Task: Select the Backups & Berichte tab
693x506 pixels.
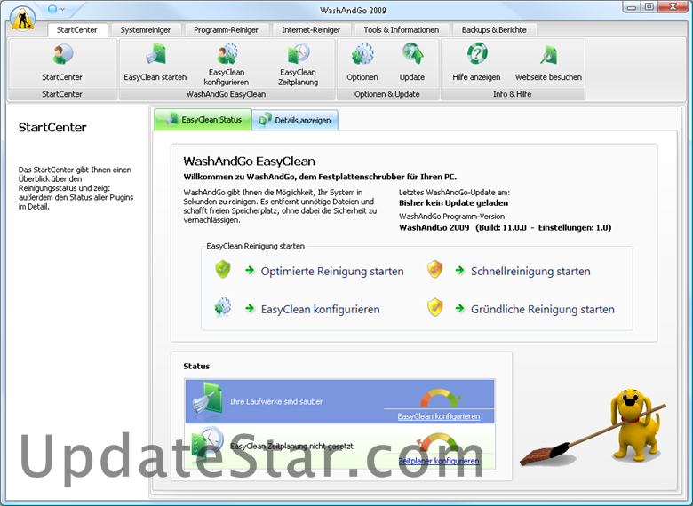Action: (494, 30)
